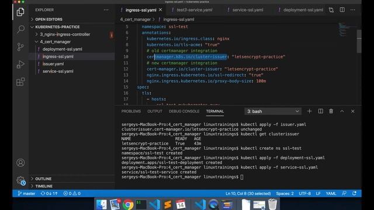
Task: Open Trash from the Dock
Action: pyautogui.click(x=272, y=204)
